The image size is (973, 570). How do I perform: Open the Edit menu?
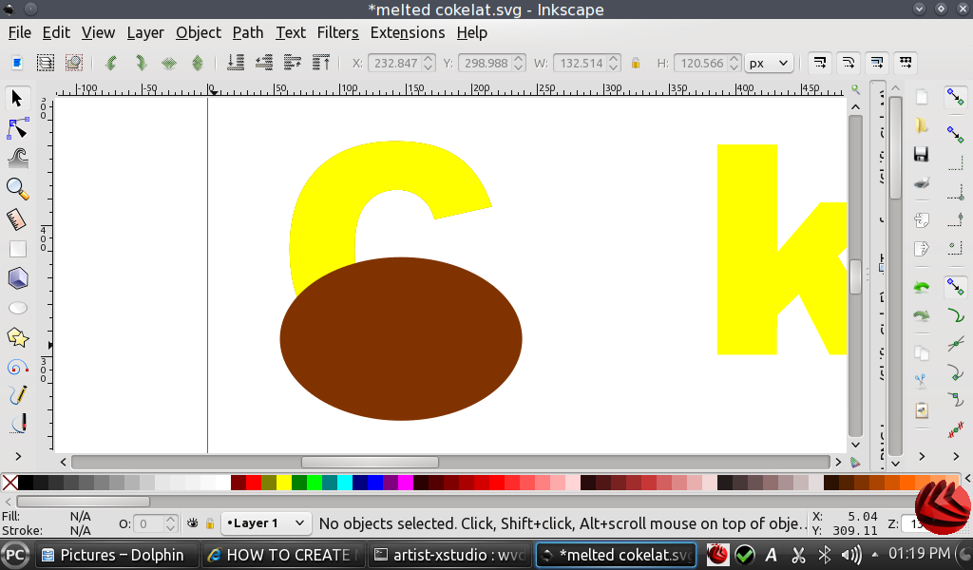click(x=56, y=33)
